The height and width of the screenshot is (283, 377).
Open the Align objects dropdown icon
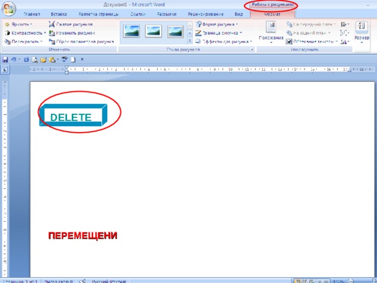coord(345,24)
